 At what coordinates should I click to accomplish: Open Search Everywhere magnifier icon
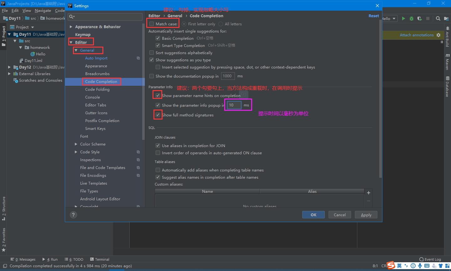click(438, 18)
